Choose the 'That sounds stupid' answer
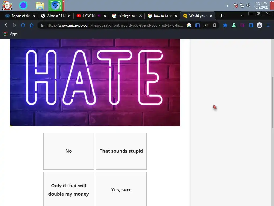The height and width of the screenshot is (206, 274). 121,151
